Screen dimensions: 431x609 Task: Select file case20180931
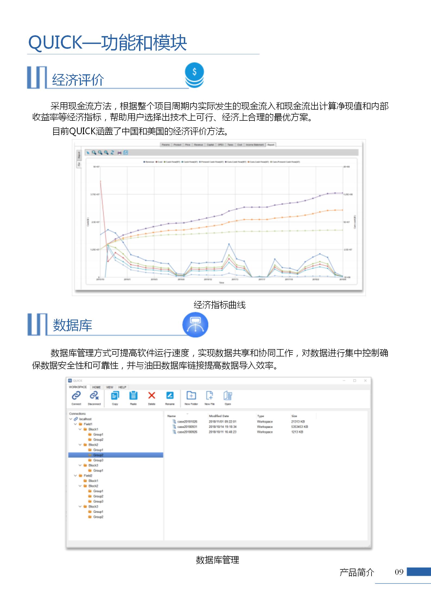point(187,427)
